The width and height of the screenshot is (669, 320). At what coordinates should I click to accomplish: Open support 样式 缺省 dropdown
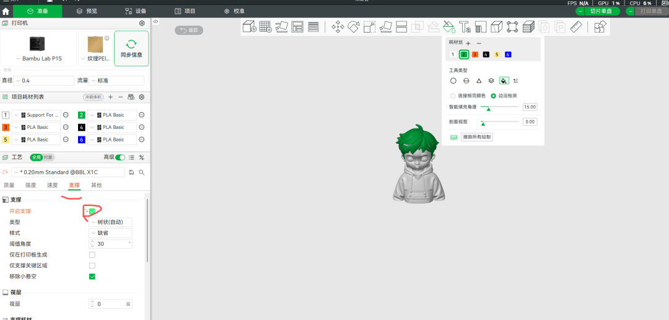click(x=110, y=233)
